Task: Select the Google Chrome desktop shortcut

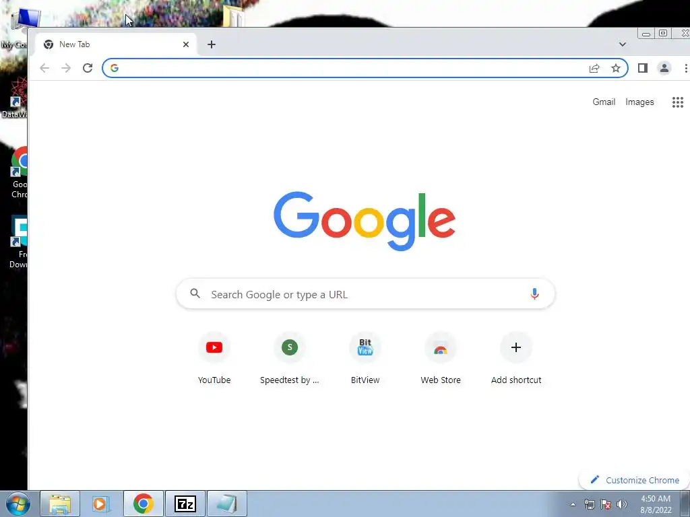Action: tap(20, 173)
